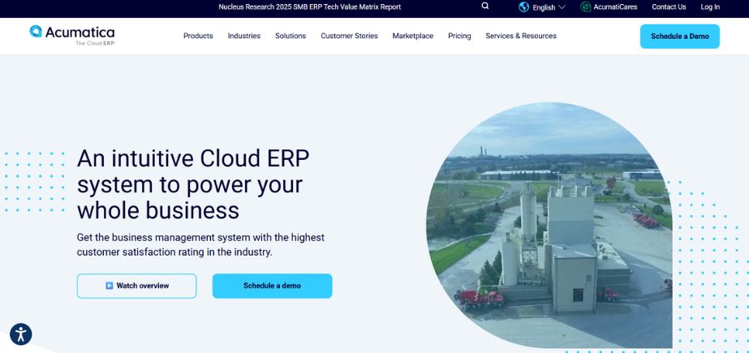749x353 pixels.
Task: Click the headline An intuitive Cloud ERP
Action: (193, 184)
